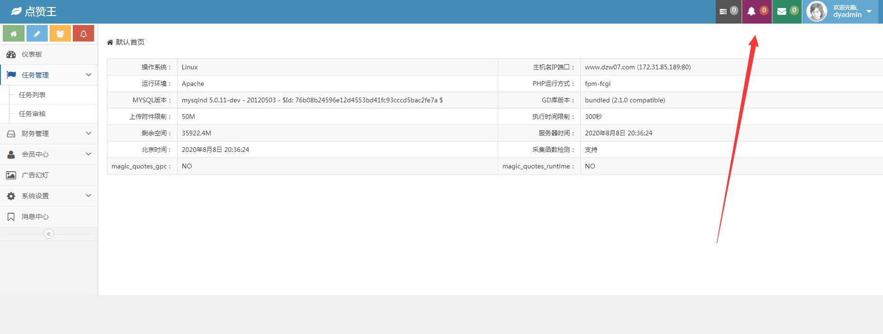Click the red bell shortcut icon
The image size is (883, 334).
[x=83, y=34]
